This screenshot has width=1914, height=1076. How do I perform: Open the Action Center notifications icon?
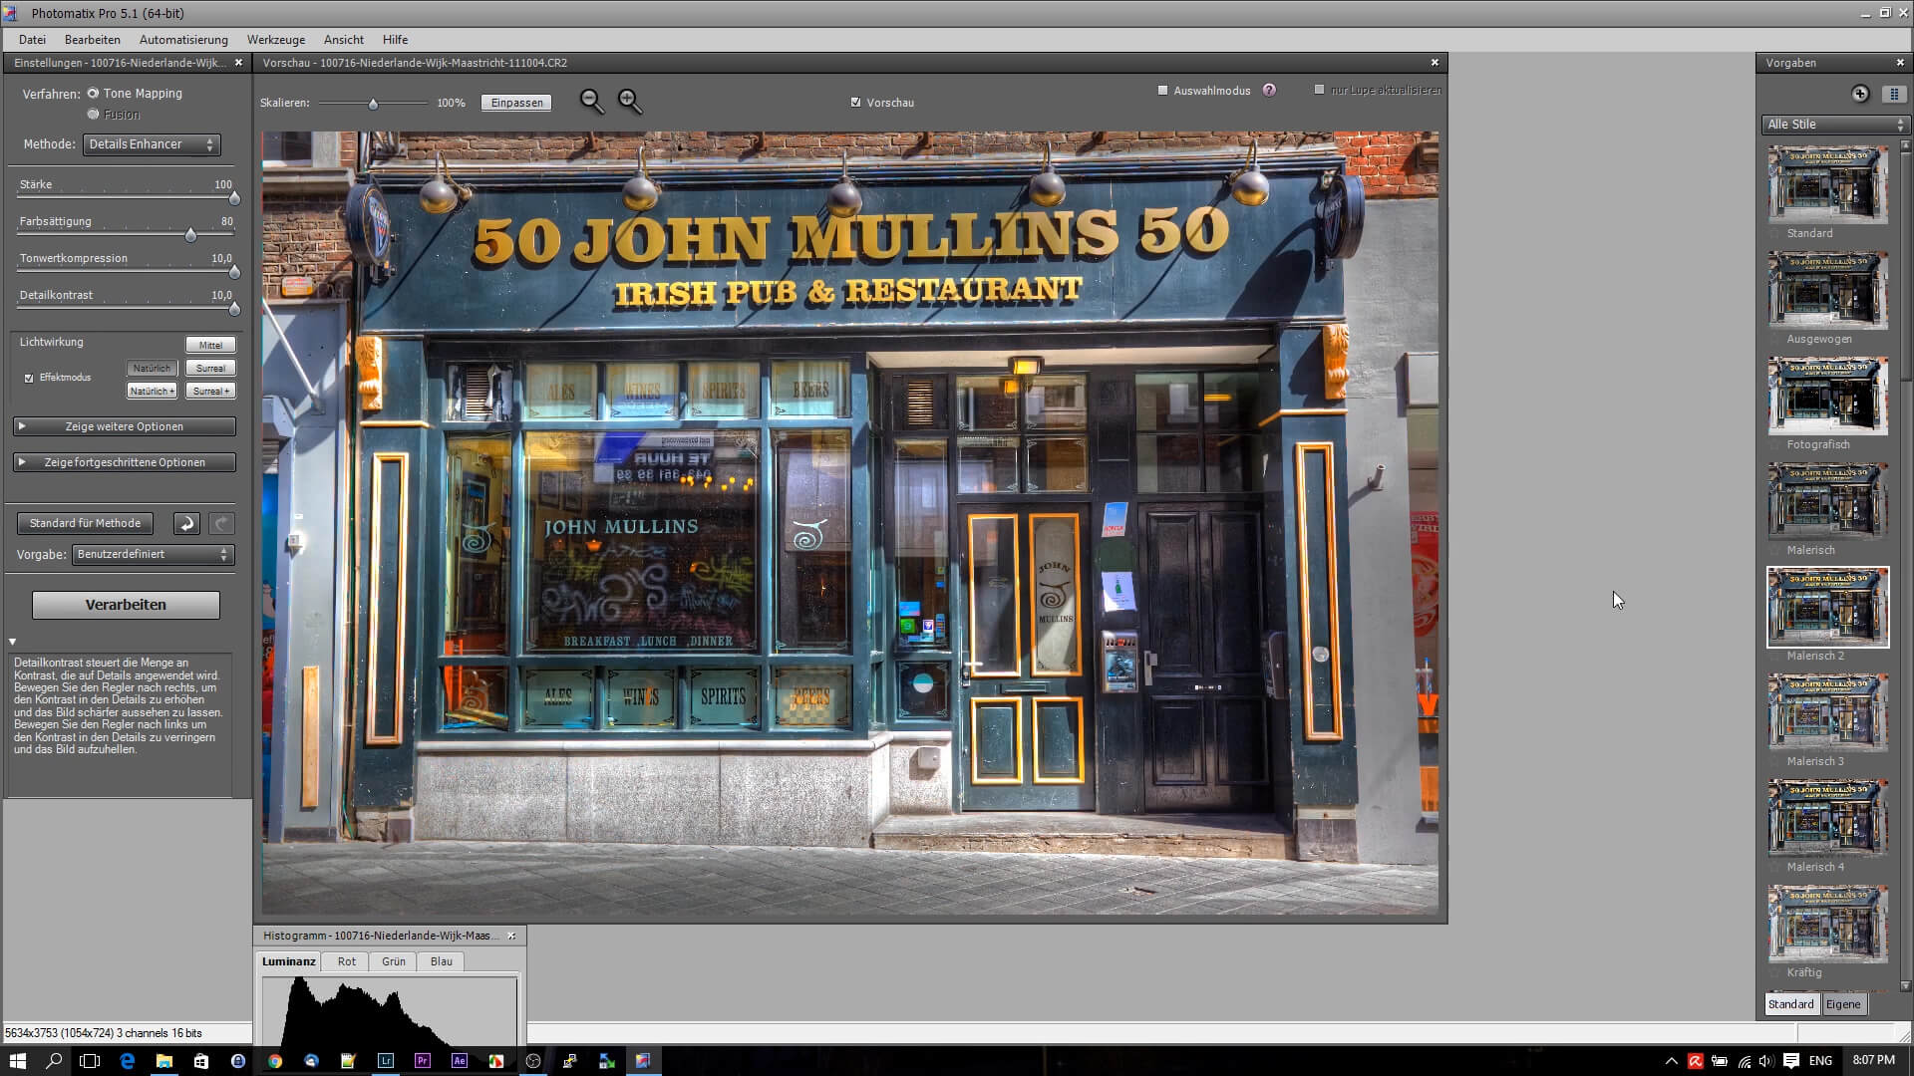point(1791,1061)
